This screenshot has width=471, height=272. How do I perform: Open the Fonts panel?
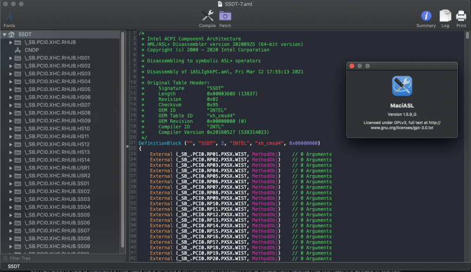click(x=9, y=18)
